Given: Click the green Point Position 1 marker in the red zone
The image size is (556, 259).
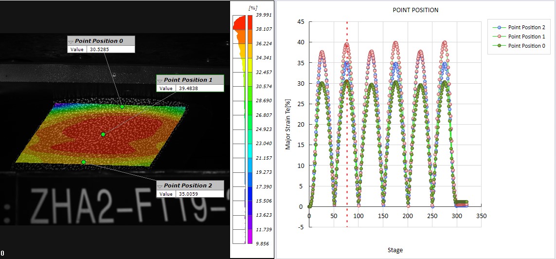Looking at the screenshot, I should (103, 134).
